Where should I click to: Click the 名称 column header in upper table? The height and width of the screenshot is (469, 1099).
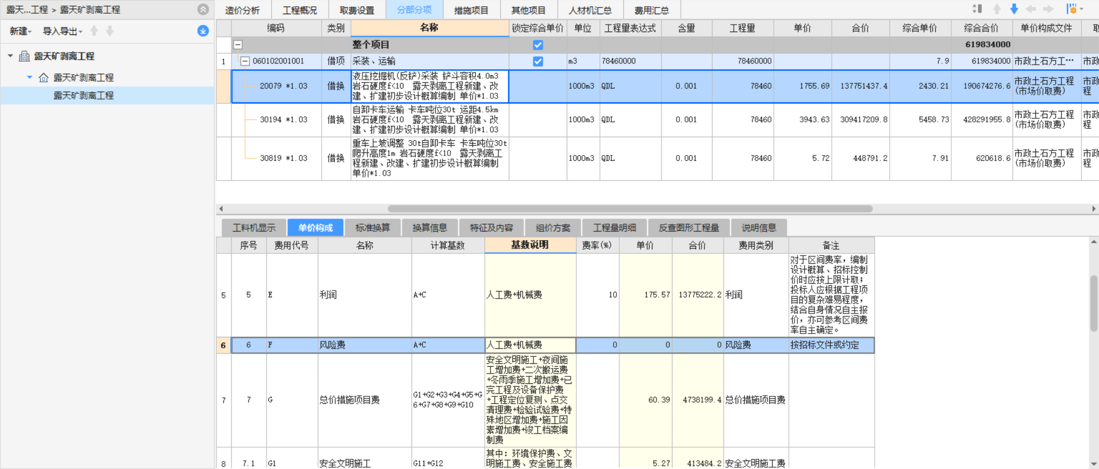point(429,27)
